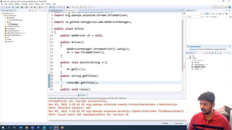232x130 pixels.
Task: Open the Navigate menu
Action: (25, 4)
